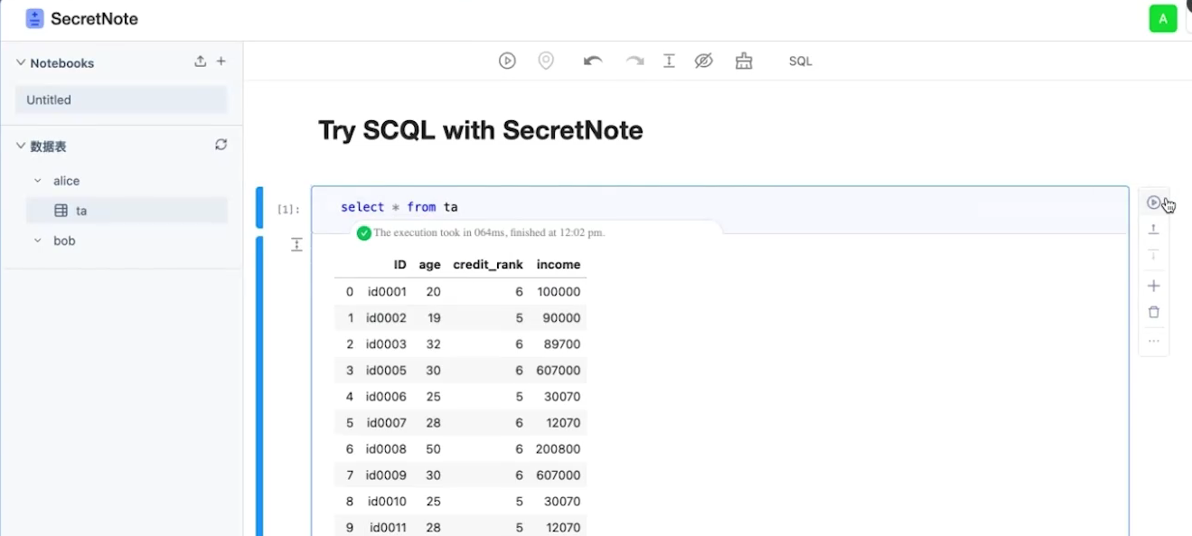
Task: Expand the bob node
Action: pos(38,240)
